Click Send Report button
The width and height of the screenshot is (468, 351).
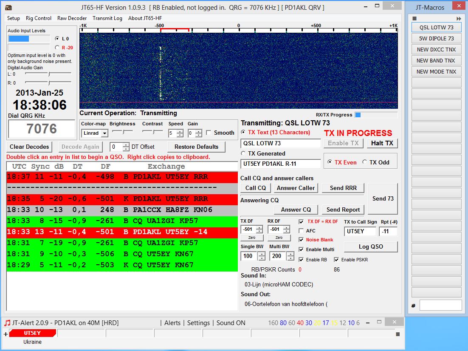click(343, 209)
